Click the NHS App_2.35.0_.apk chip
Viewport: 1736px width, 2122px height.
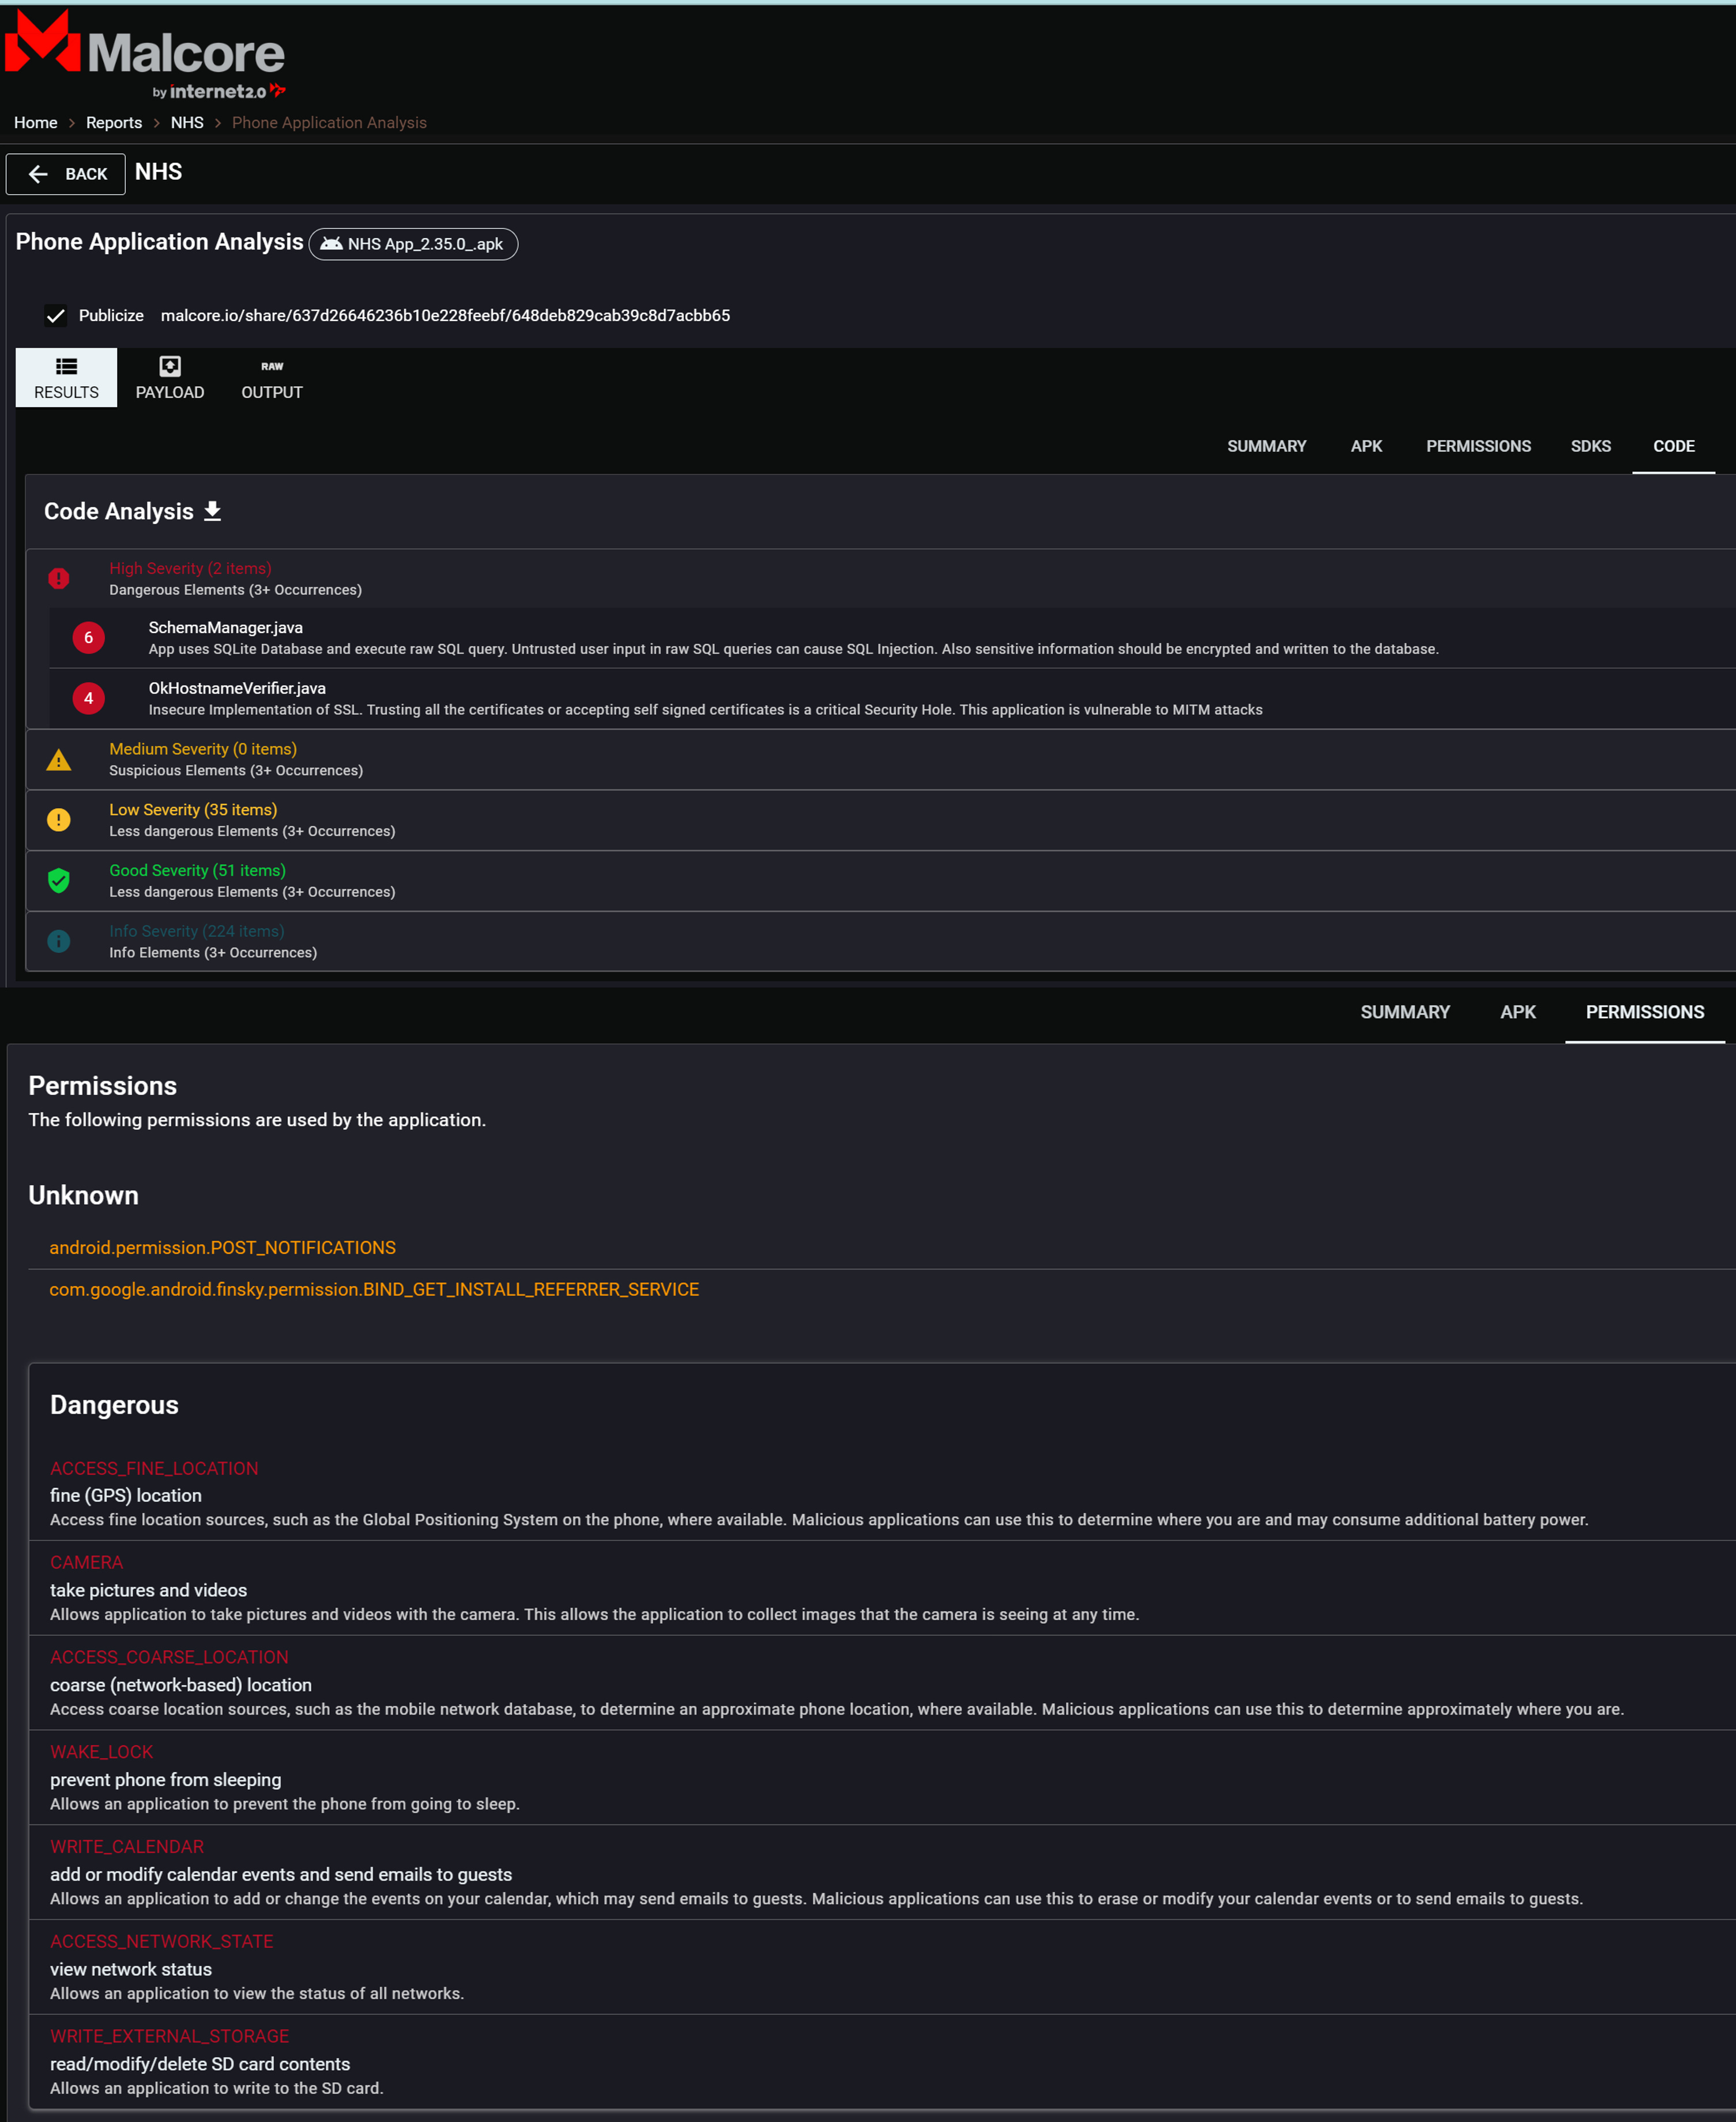click(413, 244)
